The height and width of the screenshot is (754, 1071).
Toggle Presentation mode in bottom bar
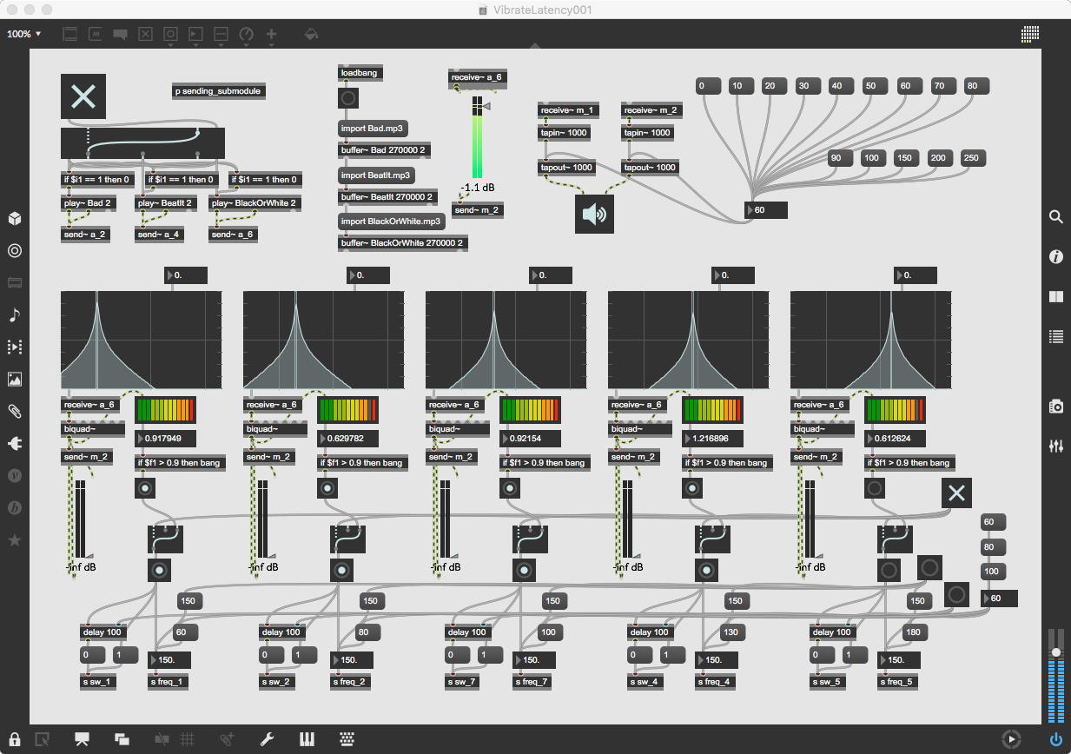click(83, 739)
